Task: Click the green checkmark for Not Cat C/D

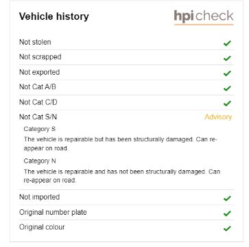Action: pos(227,104)
